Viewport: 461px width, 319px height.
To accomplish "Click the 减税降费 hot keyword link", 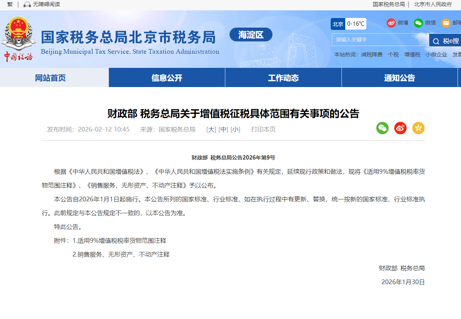I will 372,55.
